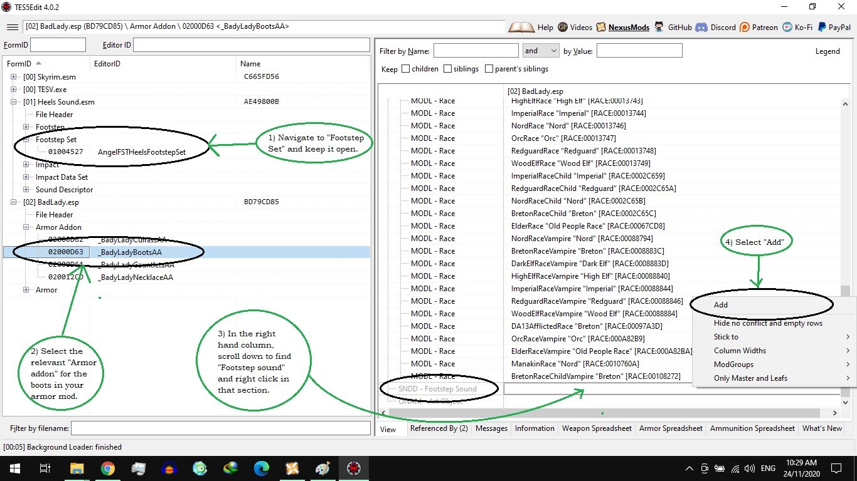This screenshot has height=481, width=857.
Task: Enable the Keep parent's siblings checkbox
Action: (x=489, y=69)
